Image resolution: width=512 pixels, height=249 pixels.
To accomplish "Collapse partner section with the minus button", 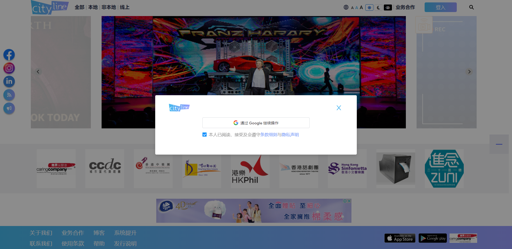I will point(499,144).
